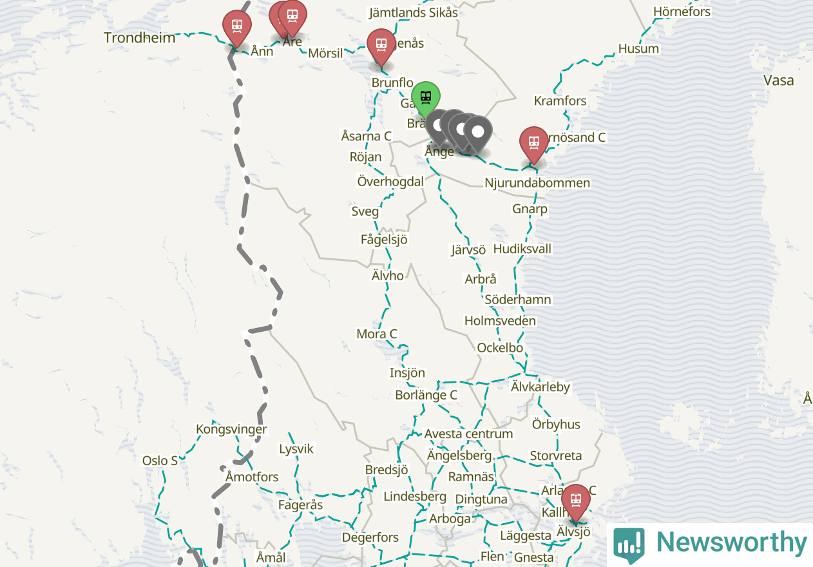Open the Newsworthy logo link
The width and height of the screenshot is (813, 567).
tap(710, 543)
